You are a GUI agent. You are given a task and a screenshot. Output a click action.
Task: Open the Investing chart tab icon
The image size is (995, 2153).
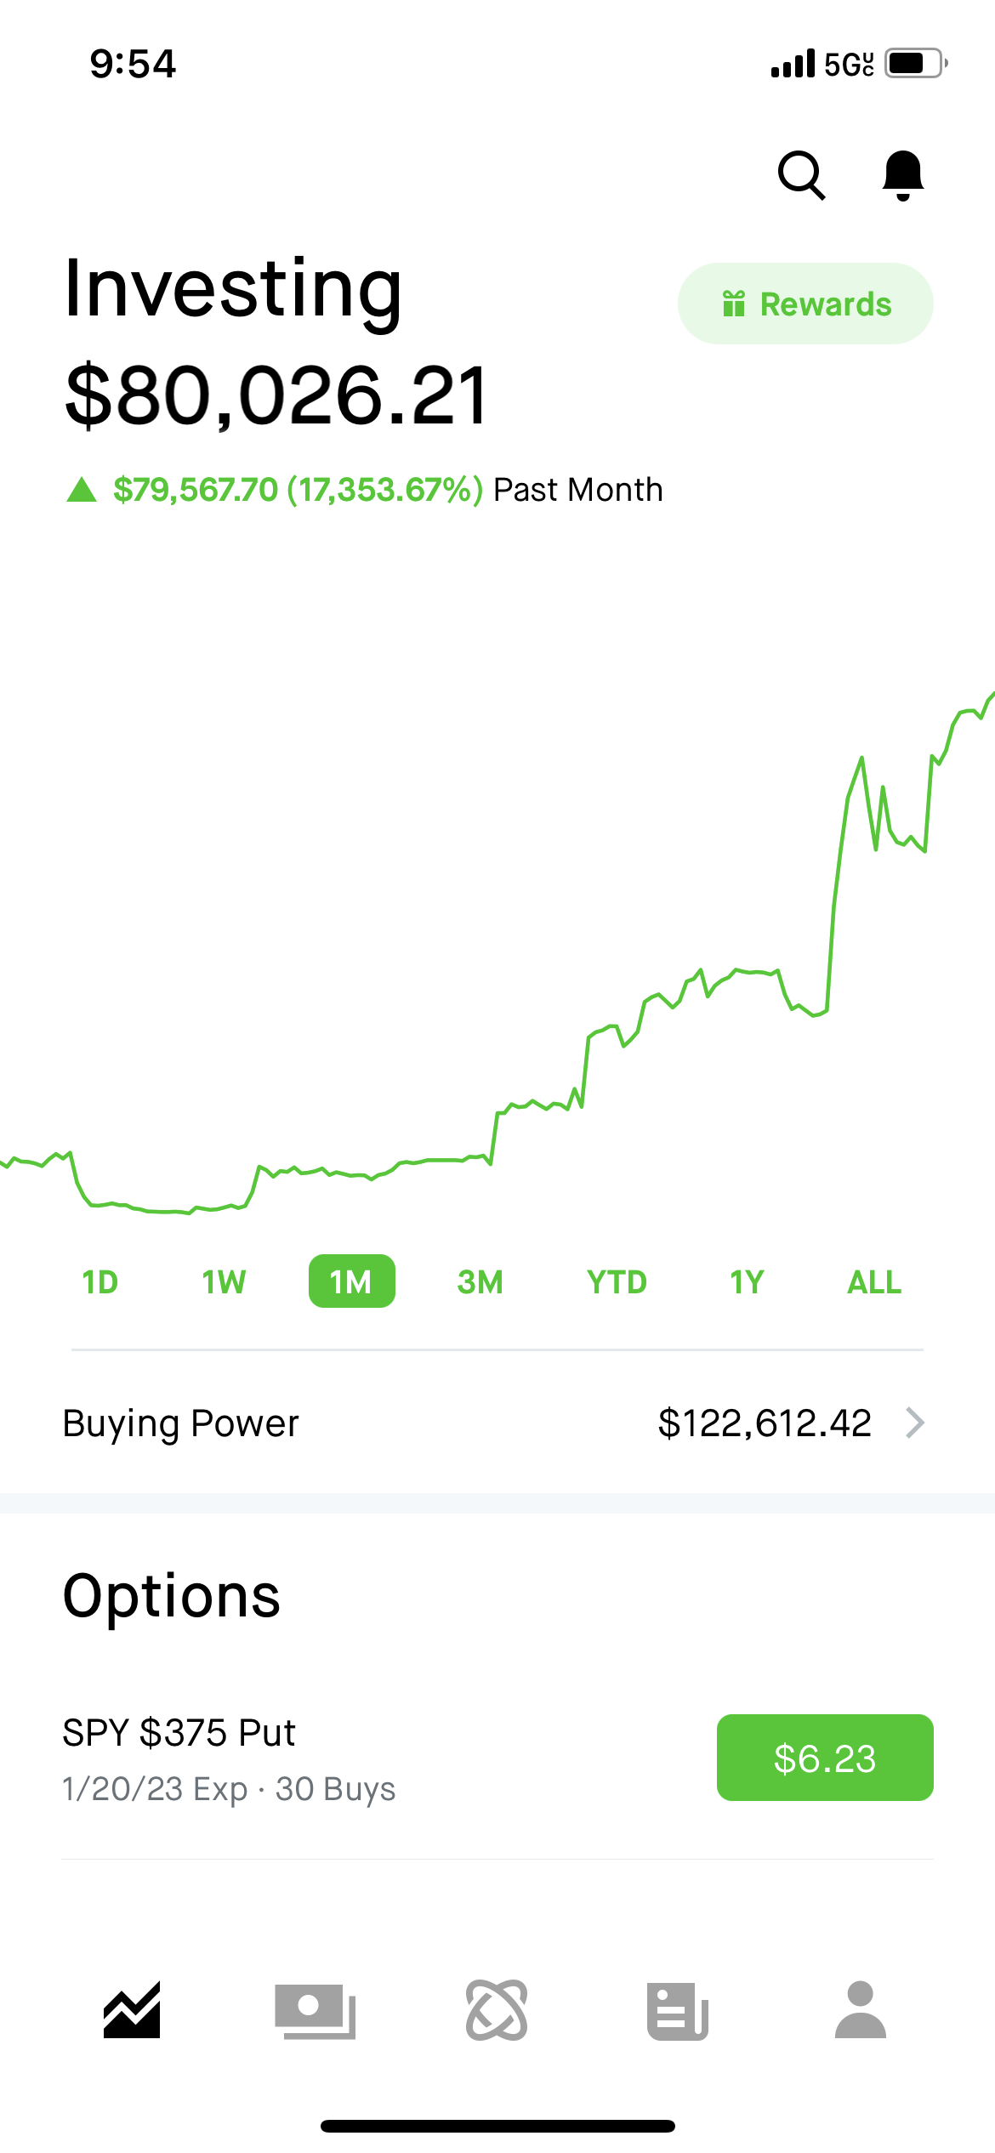pos(132,2010)
